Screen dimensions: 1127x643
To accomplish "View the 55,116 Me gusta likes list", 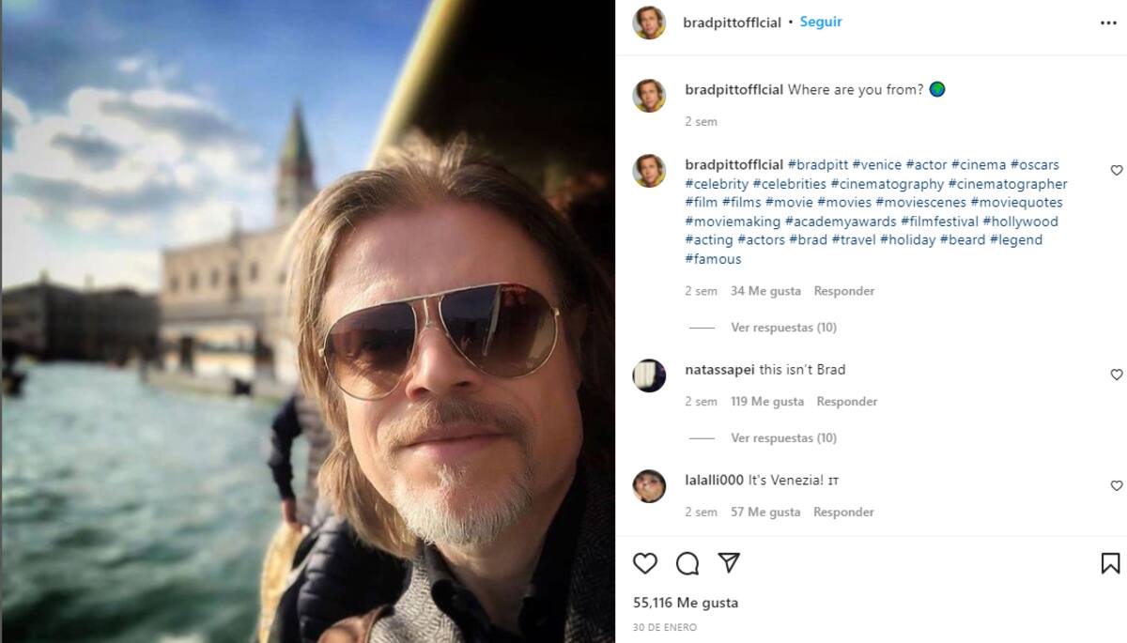I will (686, 603).
